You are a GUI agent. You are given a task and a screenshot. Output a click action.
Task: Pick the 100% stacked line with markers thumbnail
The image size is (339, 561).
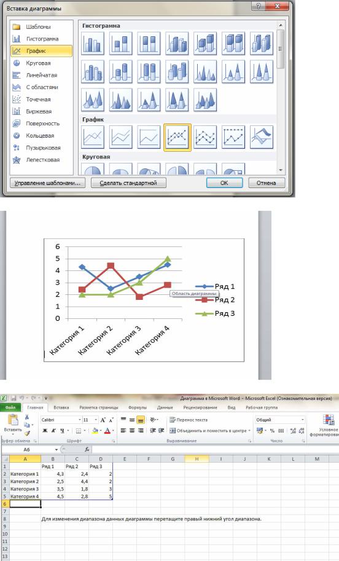tap(233, 137)
